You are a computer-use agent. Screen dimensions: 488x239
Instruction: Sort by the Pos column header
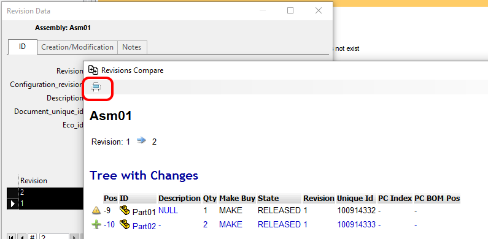110,199
